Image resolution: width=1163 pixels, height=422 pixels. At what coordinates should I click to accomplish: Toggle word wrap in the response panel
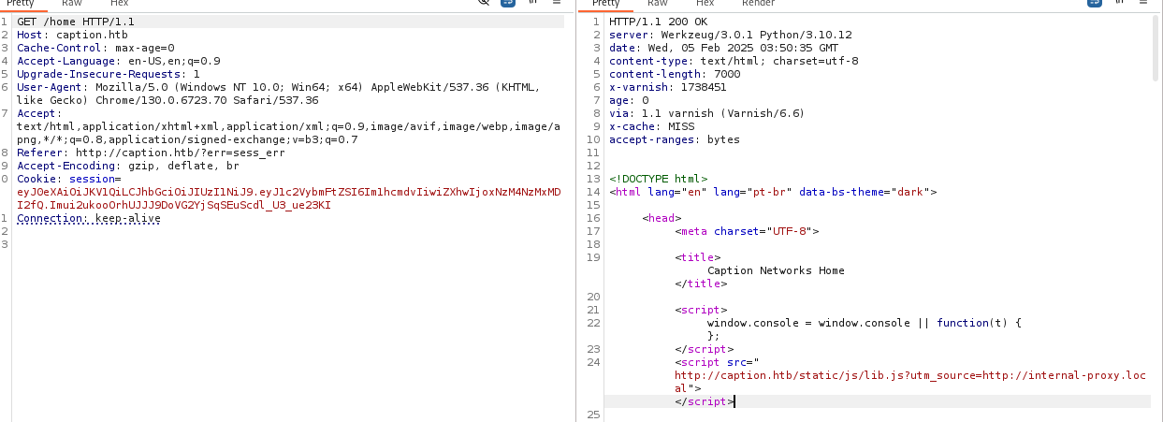point(1094,3)
